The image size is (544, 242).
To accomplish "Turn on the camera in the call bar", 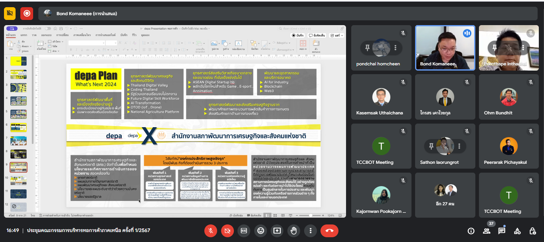I will (x=227, y=230).
